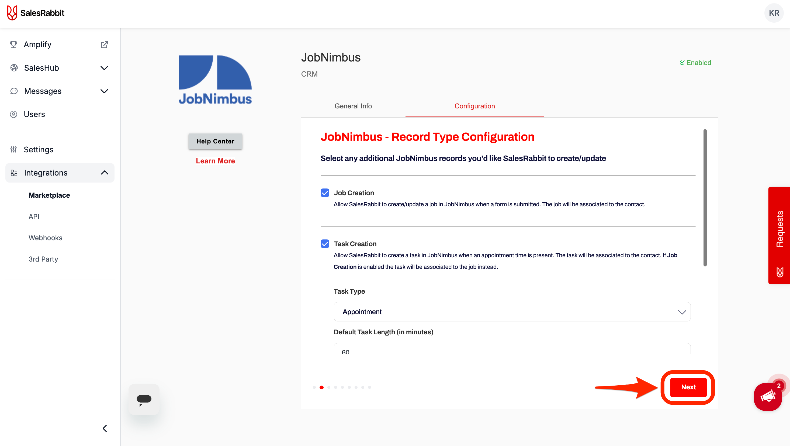Collapse sidebar with left arrow icon
Viewport: 790px width, 446px height.
click(x=105, y=428)
